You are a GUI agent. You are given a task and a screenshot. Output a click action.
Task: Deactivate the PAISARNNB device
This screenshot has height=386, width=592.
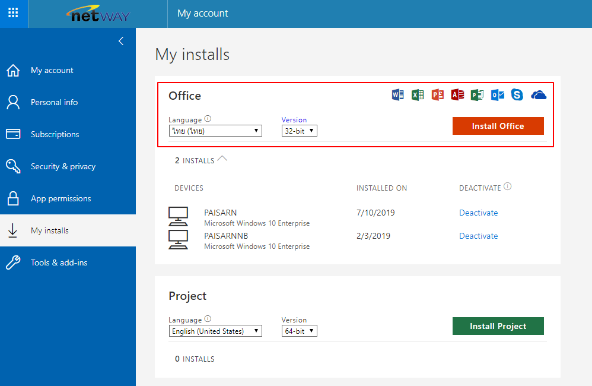[x=478, y=236]
